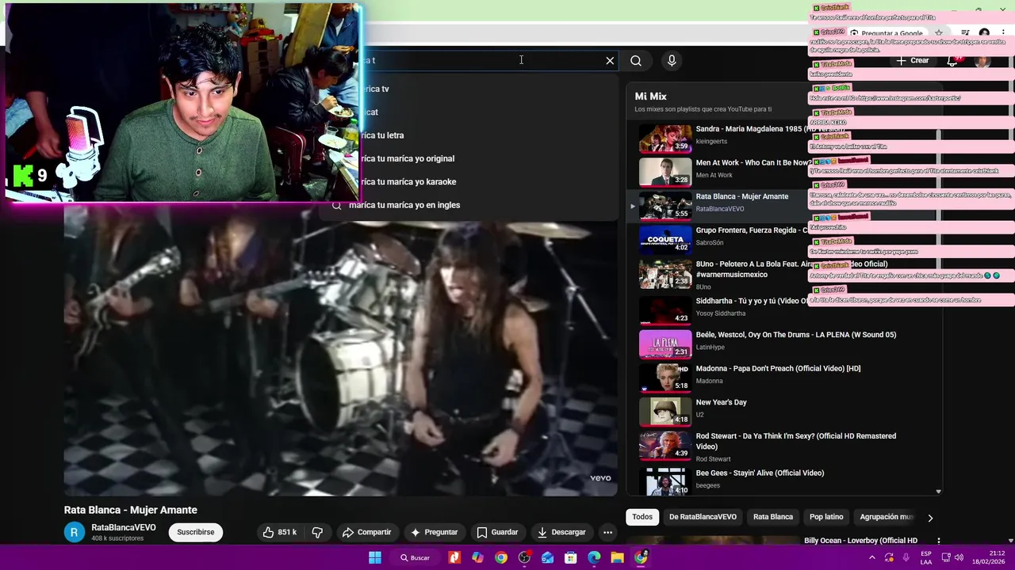Open Microsoft Store from the taskbar
Viewport: 1015px width, 570px height.
tap(570, 557)
